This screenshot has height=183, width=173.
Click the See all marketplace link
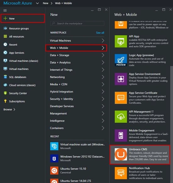click(x=100, y=33)
